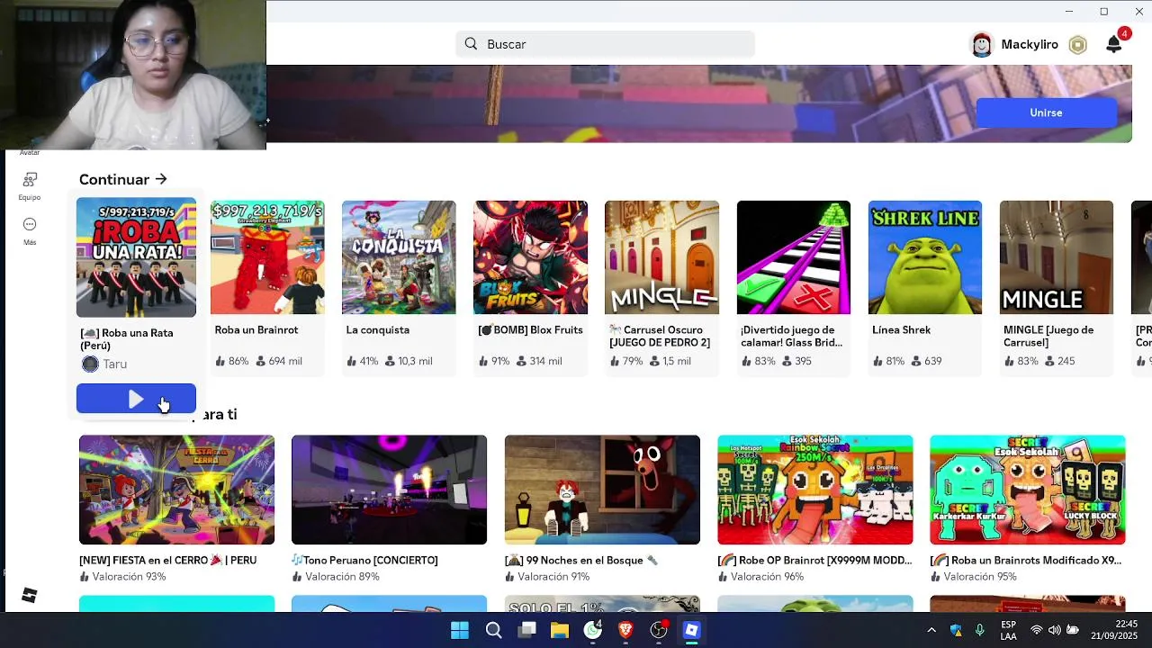Open Roba un Brainrots Modificado thumbnail

click(1027, 490)
